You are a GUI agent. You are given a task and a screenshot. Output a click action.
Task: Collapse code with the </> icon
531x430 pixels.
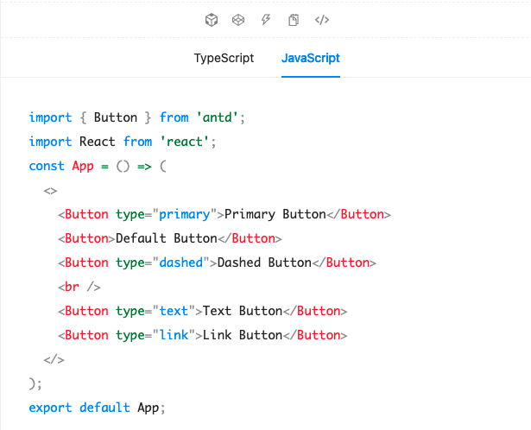click(321, 20)
